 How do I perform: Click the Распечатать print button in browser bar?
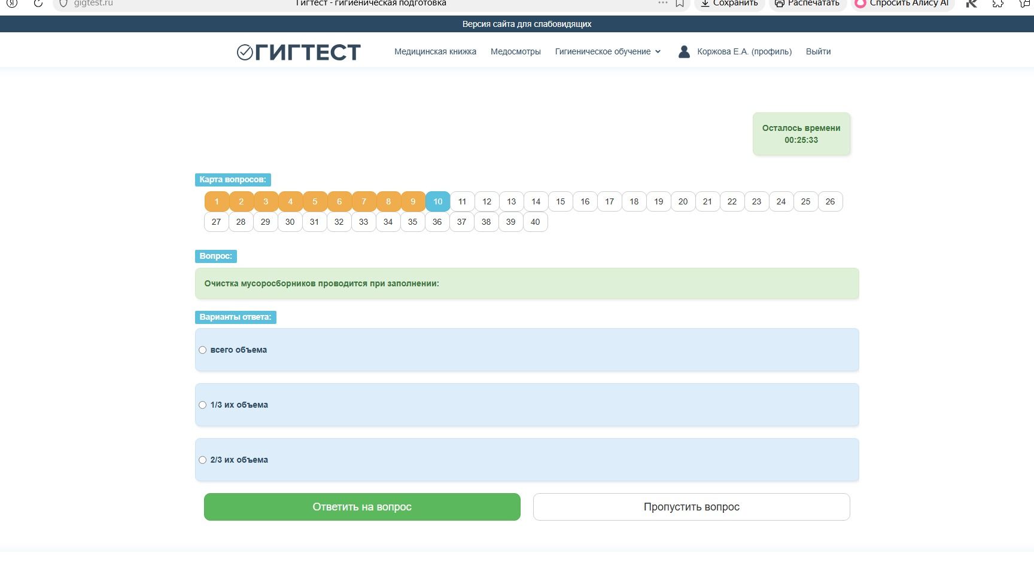coord(807,3)
